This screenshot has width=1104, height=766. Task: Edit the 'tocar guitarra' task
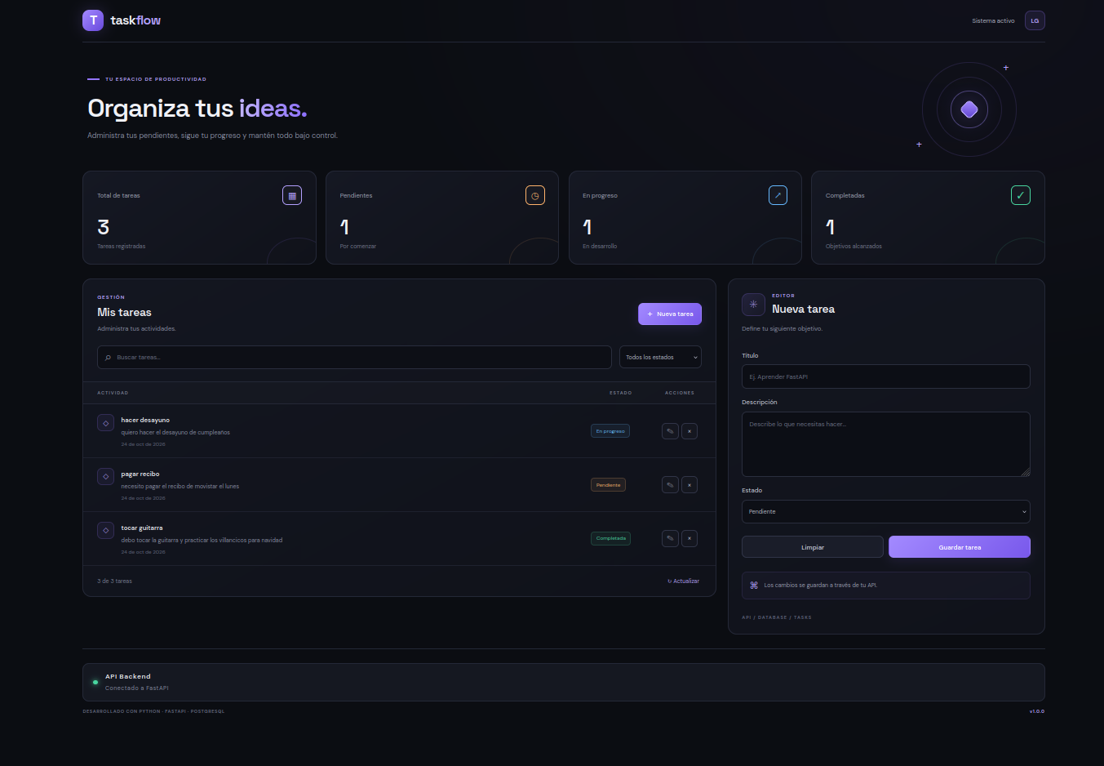(670, 539)
